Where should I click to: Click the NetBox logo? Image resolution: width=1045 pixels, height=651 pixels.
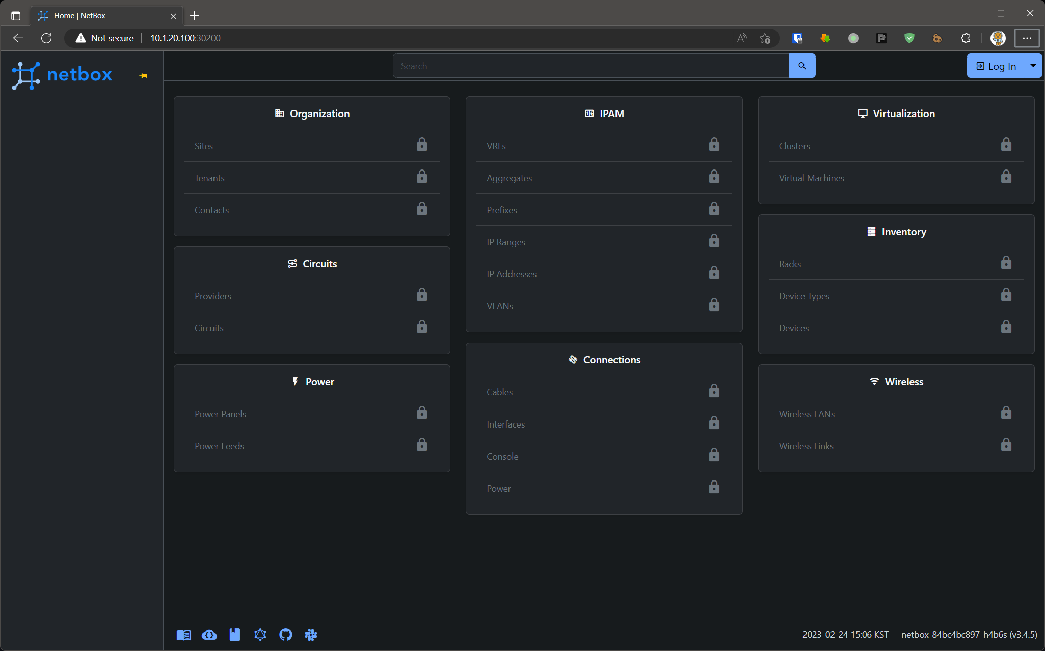pos(62,75)
